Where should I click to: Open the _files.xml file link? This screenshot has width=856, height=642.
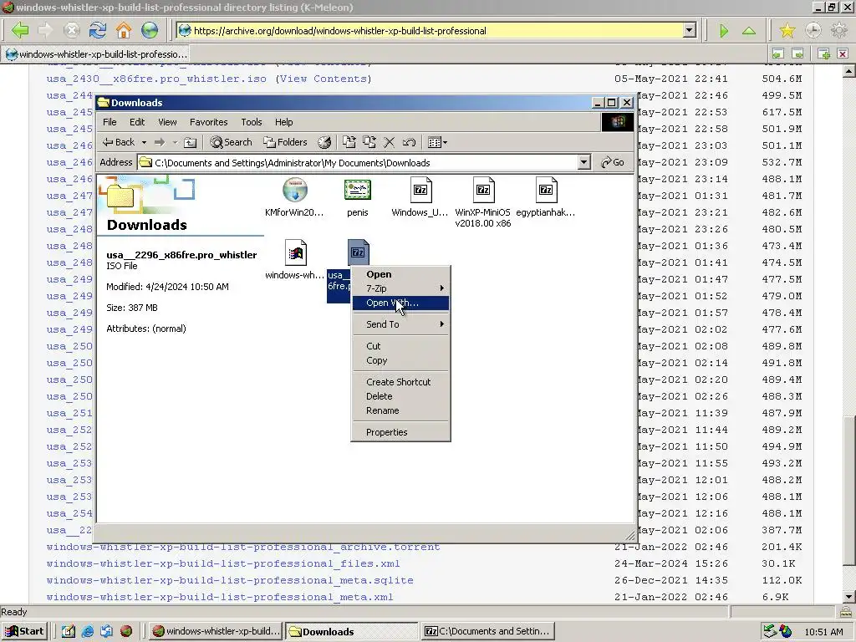coord(222,563)
